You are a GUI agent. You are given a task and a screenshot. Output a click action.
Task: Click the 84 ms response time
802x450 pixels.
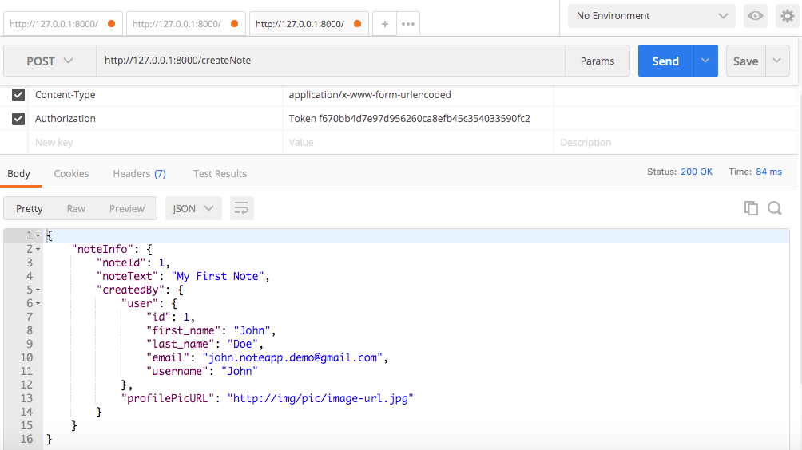coord(768,172)
